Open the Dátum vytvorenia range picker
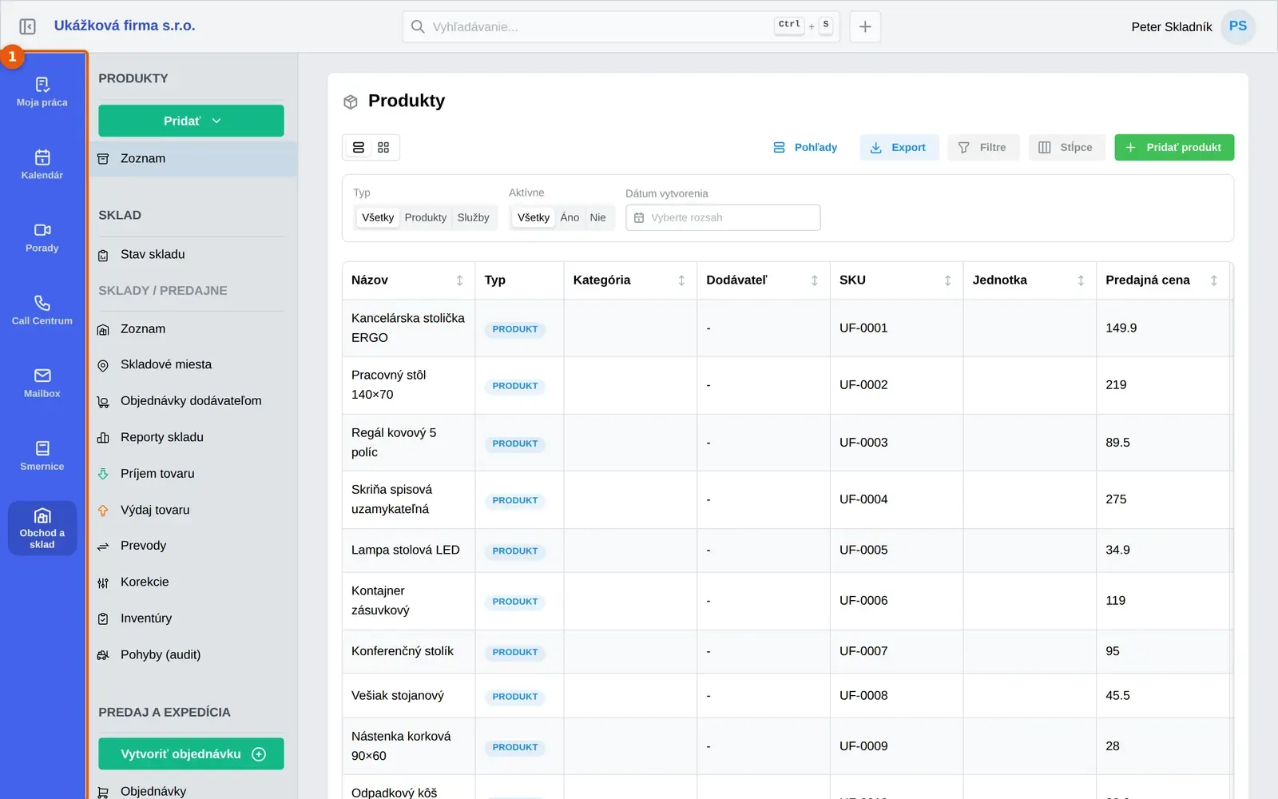This screenshot has height=799, width=1278. click(x=723, y=217)
